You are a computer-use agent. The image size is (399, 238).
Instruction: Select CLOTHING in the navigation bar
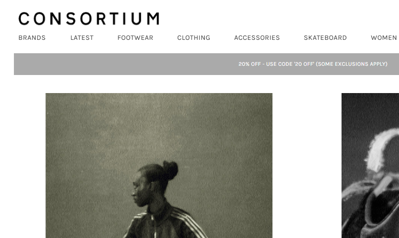click(194, 38)
